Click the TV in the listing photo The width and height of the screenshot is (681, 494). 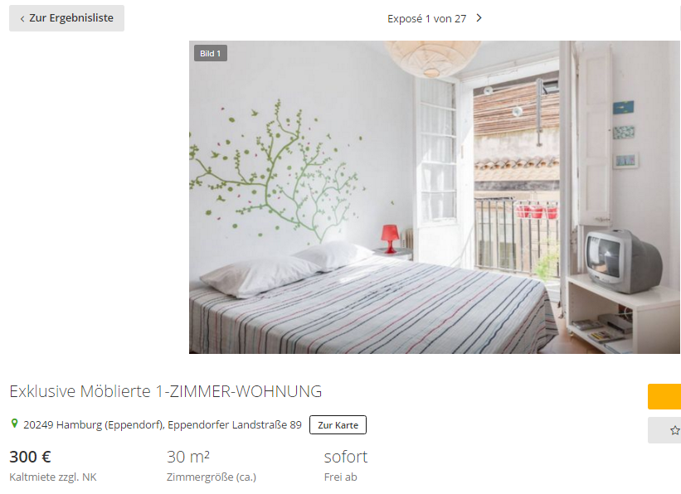(x=622, y=261)
